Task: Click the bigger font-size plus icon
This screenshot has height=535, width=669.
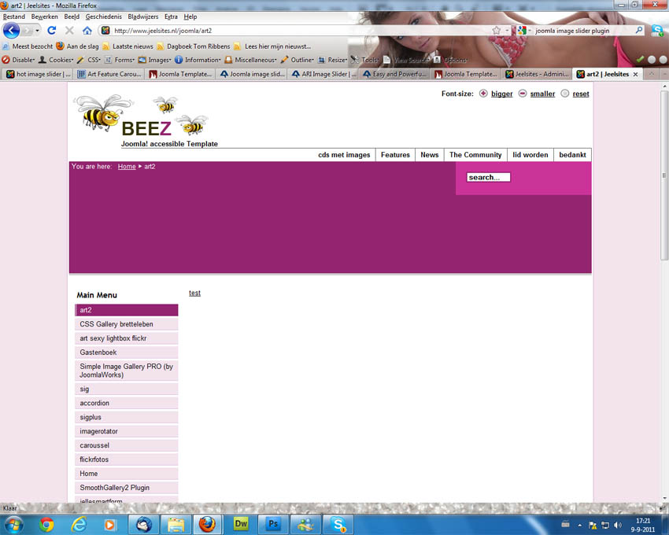Action: pyautogui.click(x=483, y=94)
